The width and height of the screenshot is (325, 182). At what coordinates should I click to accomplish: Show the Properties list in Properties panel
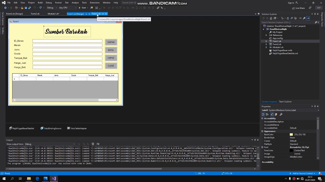pos(272,115)
